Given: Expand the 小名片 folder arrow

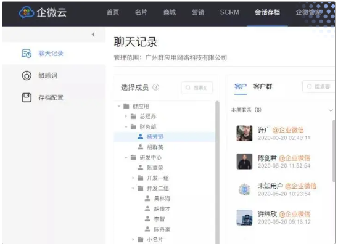Looking at the screenshot, I should (x=133, y=239).
